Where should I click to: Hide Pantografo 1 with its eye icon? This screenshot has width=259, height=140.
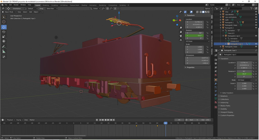[x=256, y=22]
